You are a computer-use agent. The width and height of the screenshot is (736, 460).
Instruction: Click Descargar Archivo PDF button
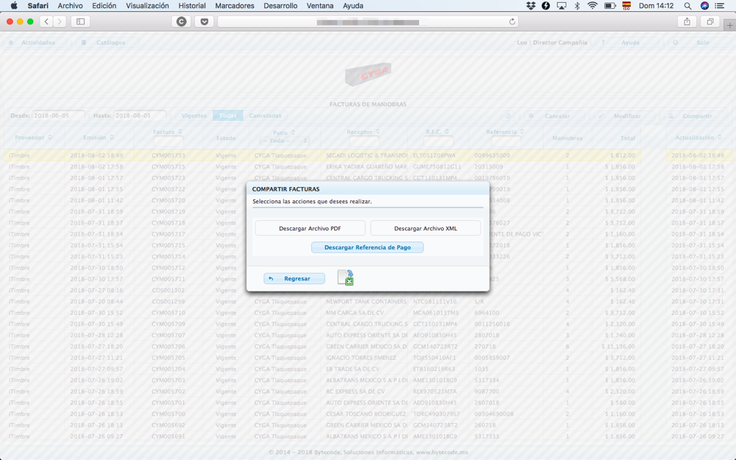[310, 229]
